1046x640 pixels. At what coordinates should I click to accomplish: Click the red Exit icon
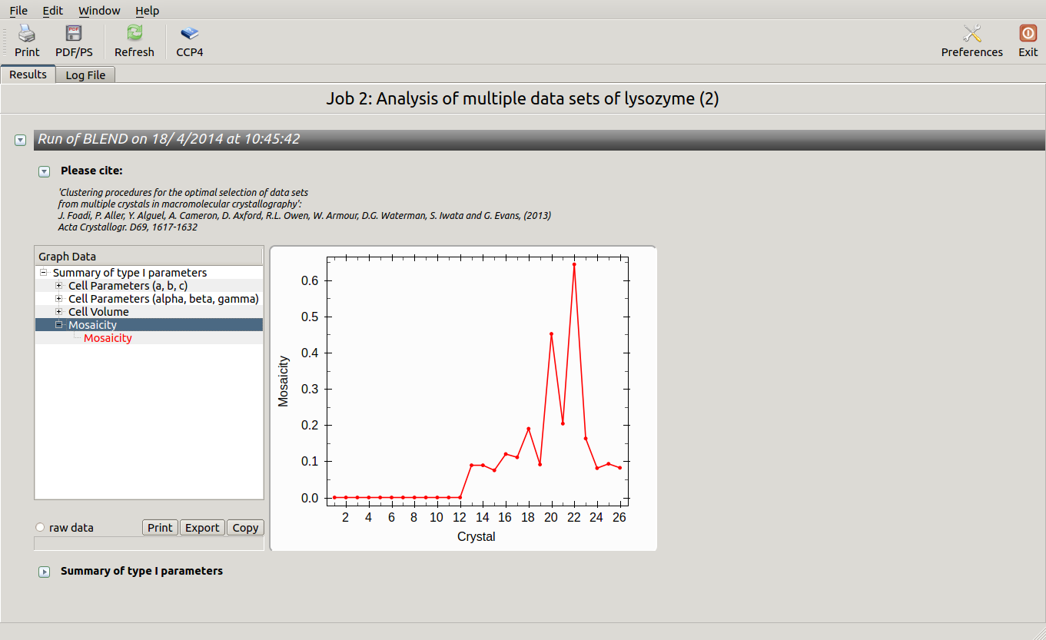coord(1028,34)
